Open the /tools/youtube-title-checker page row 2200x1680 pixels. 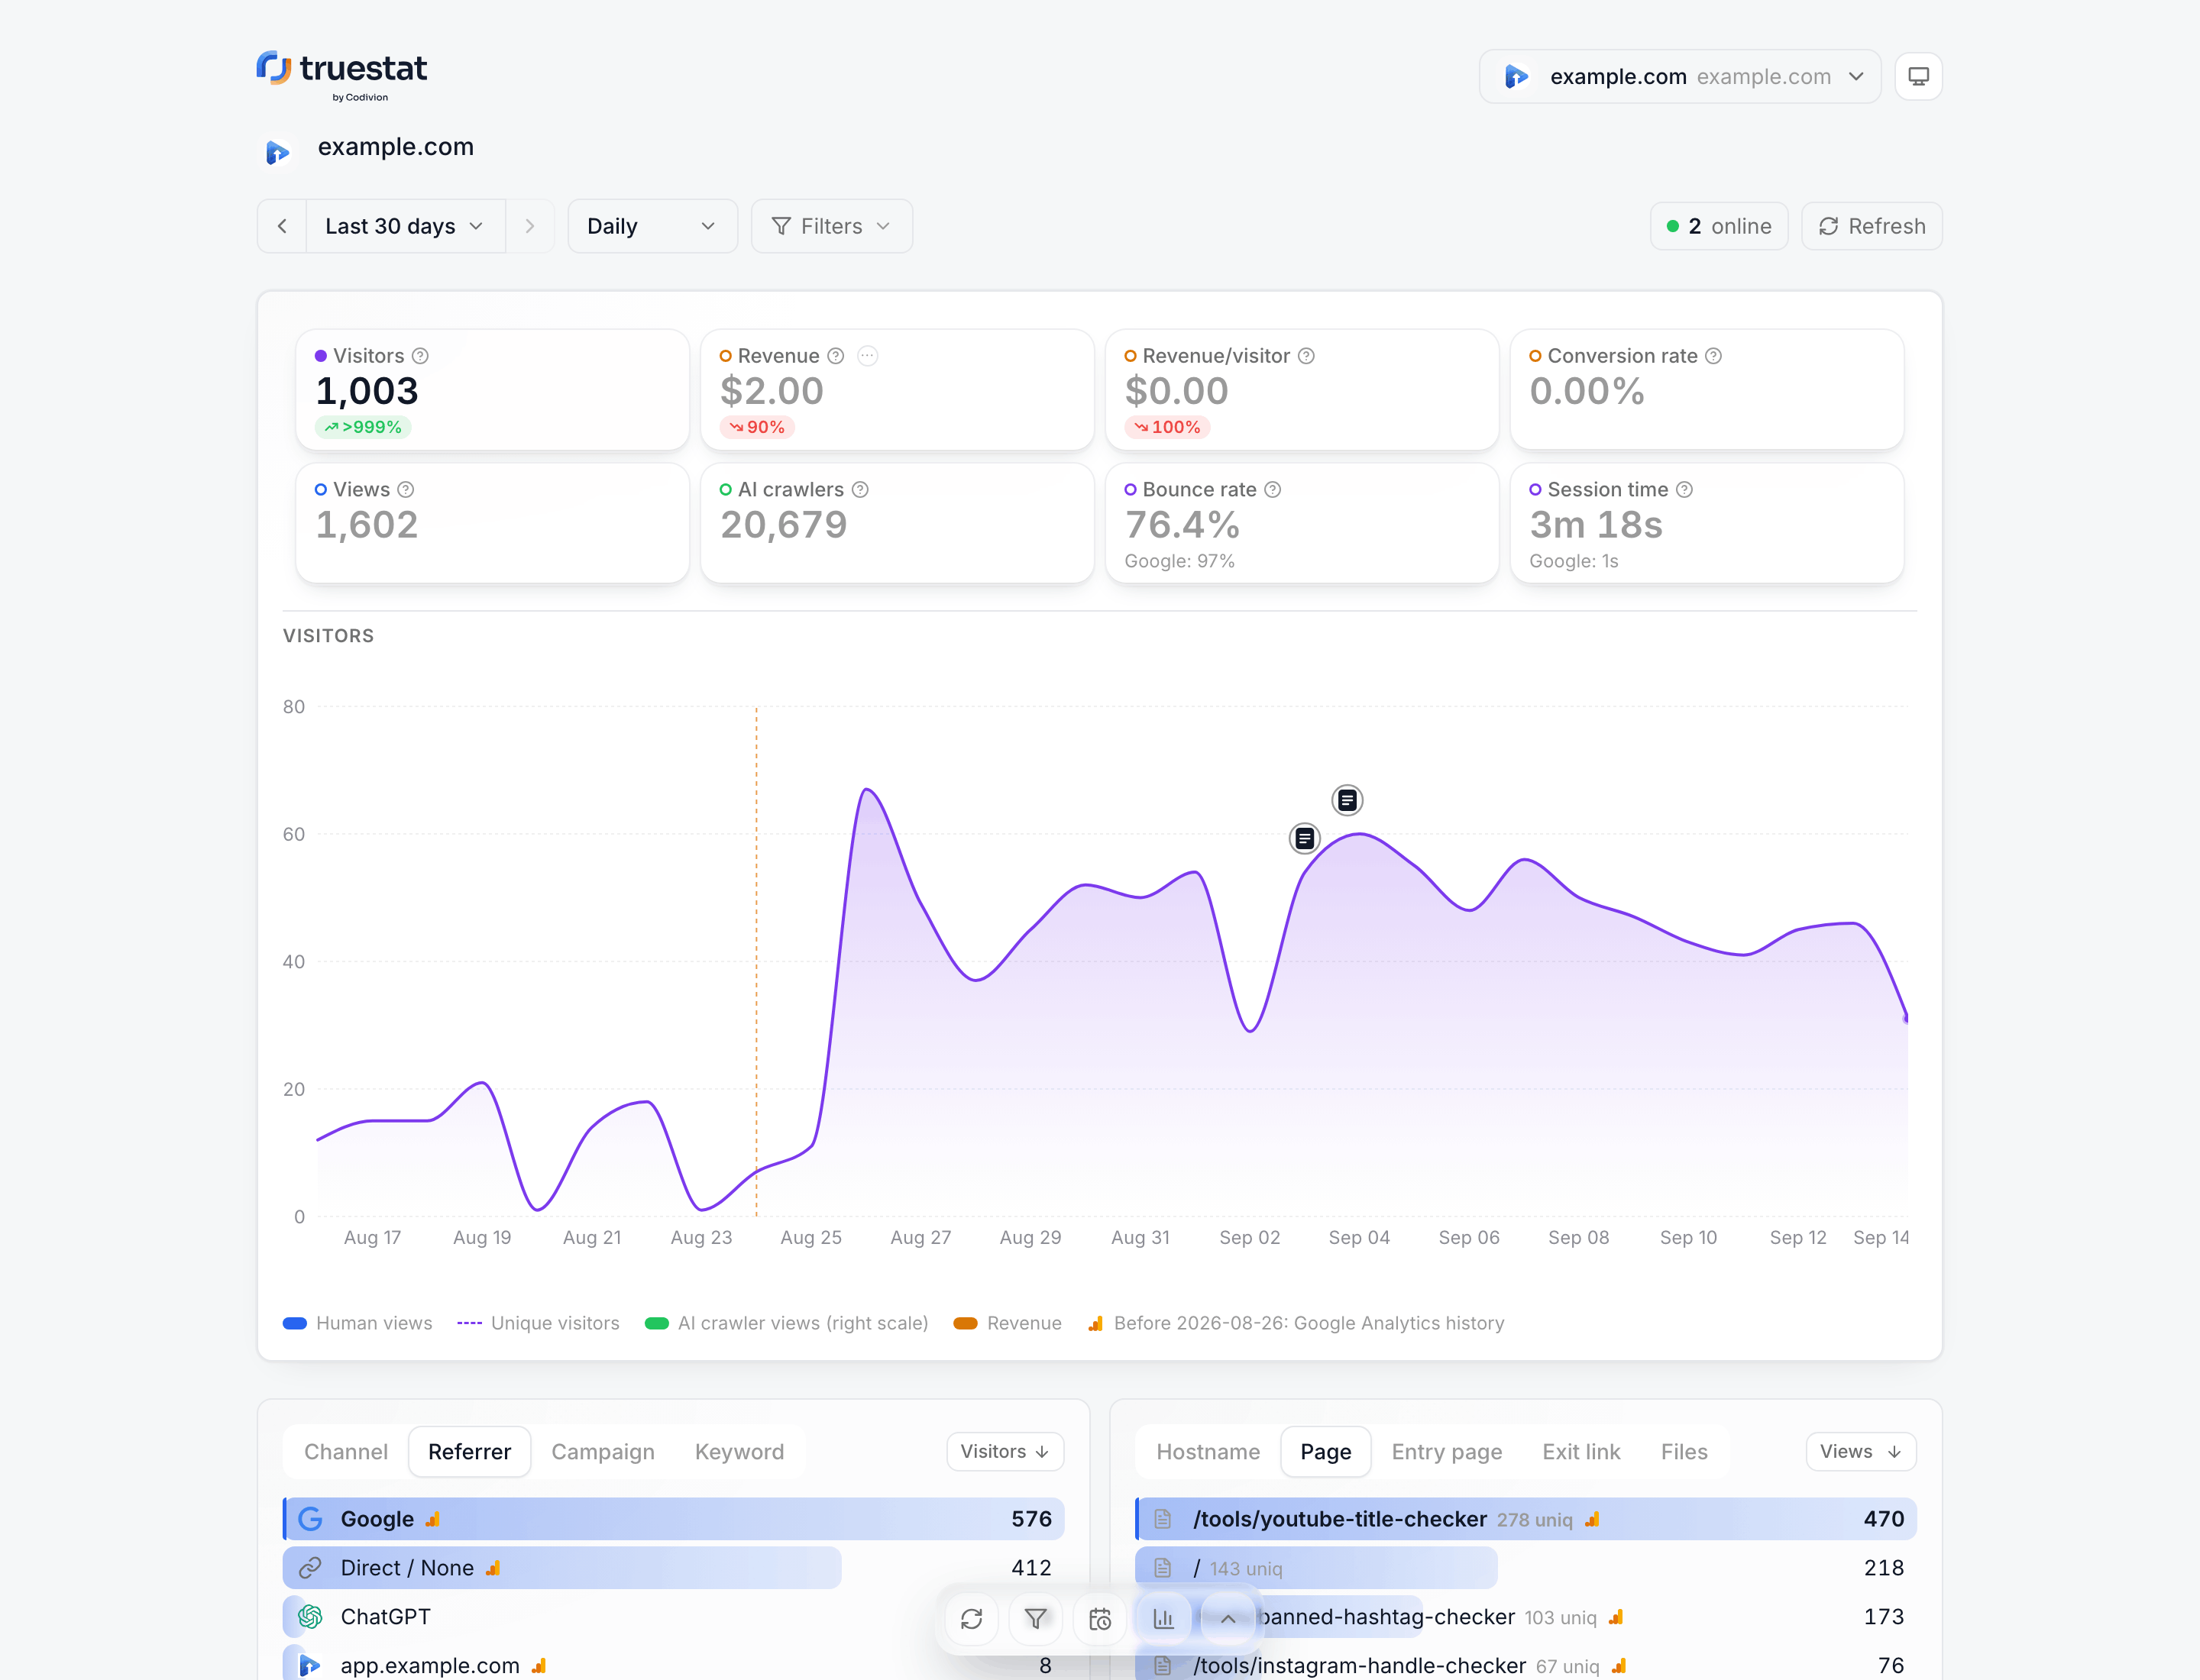(1525, 1519)
